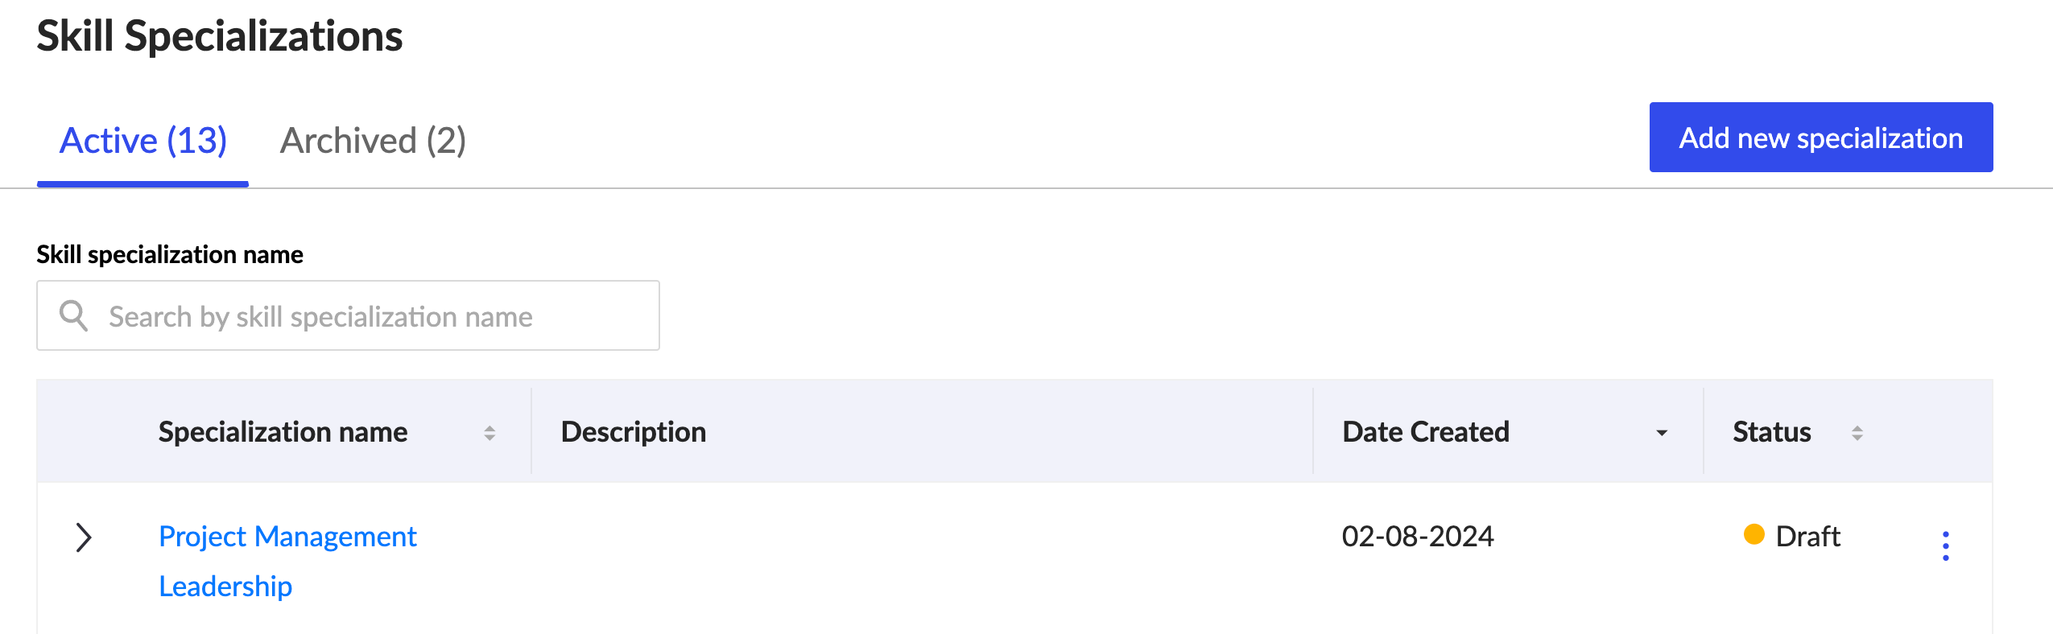This screenshot has width=2053, height=634.
Task: Click the Specialization name column header
Action: click(x=283, y=432)
